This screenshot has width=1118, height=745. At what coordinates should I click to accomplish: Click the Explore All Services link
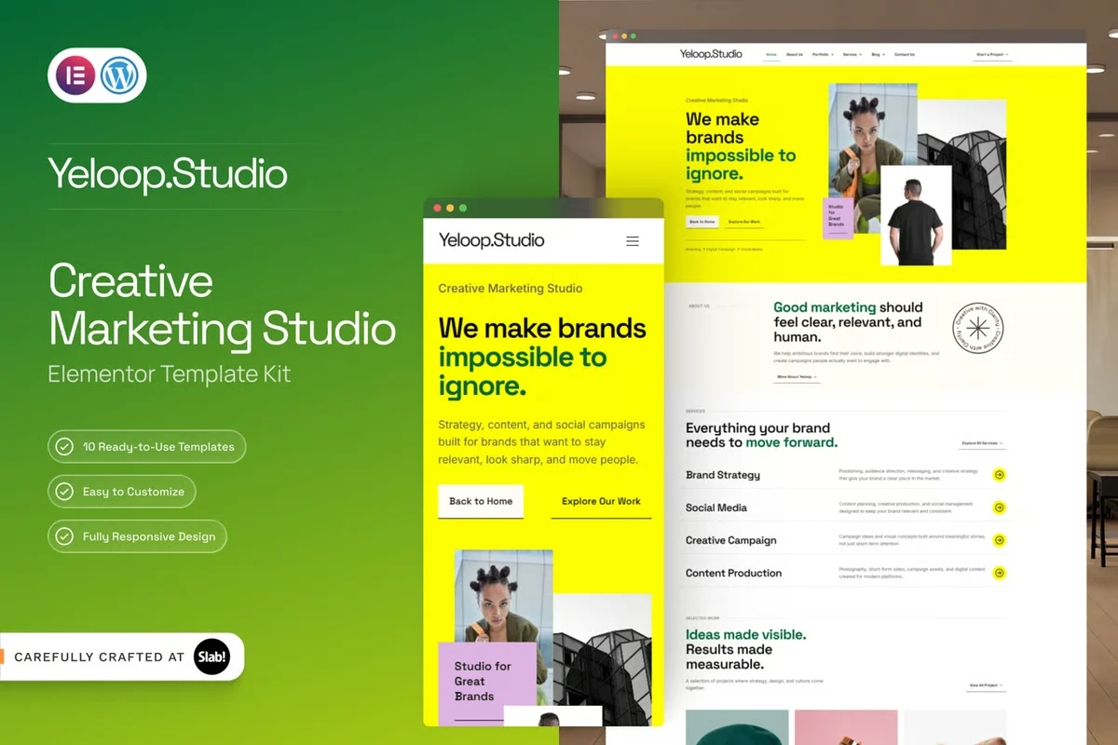coord(983,443)
